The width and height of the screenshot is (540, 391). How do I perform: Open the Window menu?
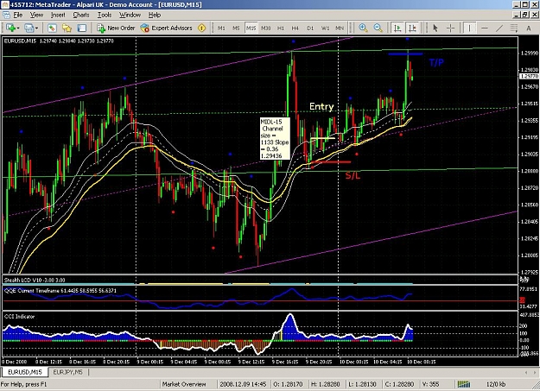[x=130, y=15]
